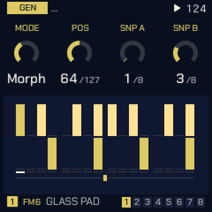Click the POS label

point(80,28)
